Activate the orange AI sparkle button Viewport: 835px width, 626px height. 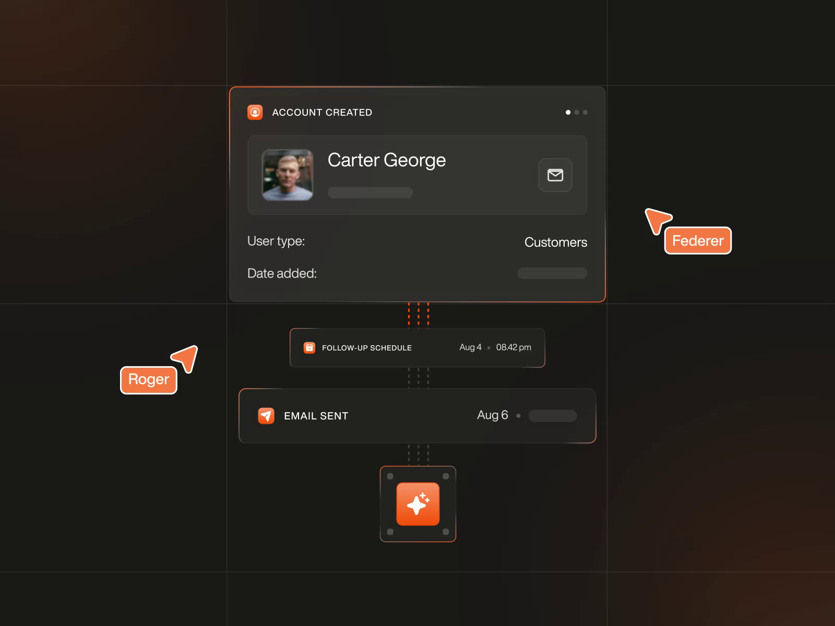pos(418,504)
